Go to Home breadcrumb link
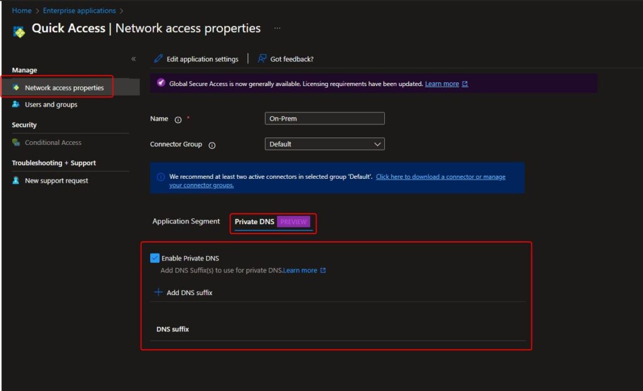The image size is (643, 391). coord(22,11)
